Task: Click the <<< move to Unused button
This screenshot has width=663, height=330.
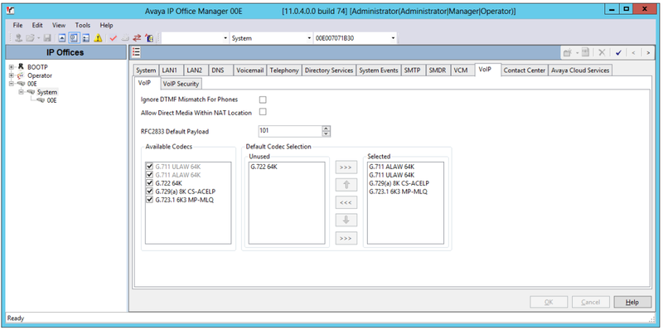Action: click(x=346, y=202)
